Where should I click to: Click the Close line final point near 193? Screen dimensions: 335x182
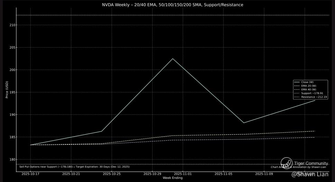[x=315, y=100]
